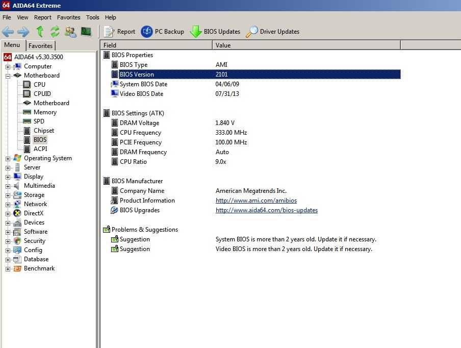The image size is (461, 348).
Task: Launch PC Backup from toolbar
Action: 162,32
